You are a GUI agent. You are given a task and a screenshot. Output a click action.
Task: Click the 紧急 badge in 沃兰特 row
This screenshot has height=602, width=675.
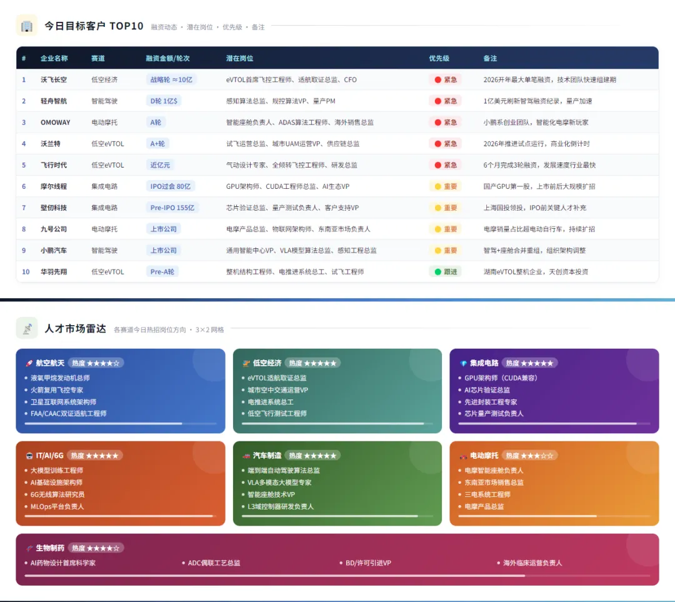tap(446, 144)
